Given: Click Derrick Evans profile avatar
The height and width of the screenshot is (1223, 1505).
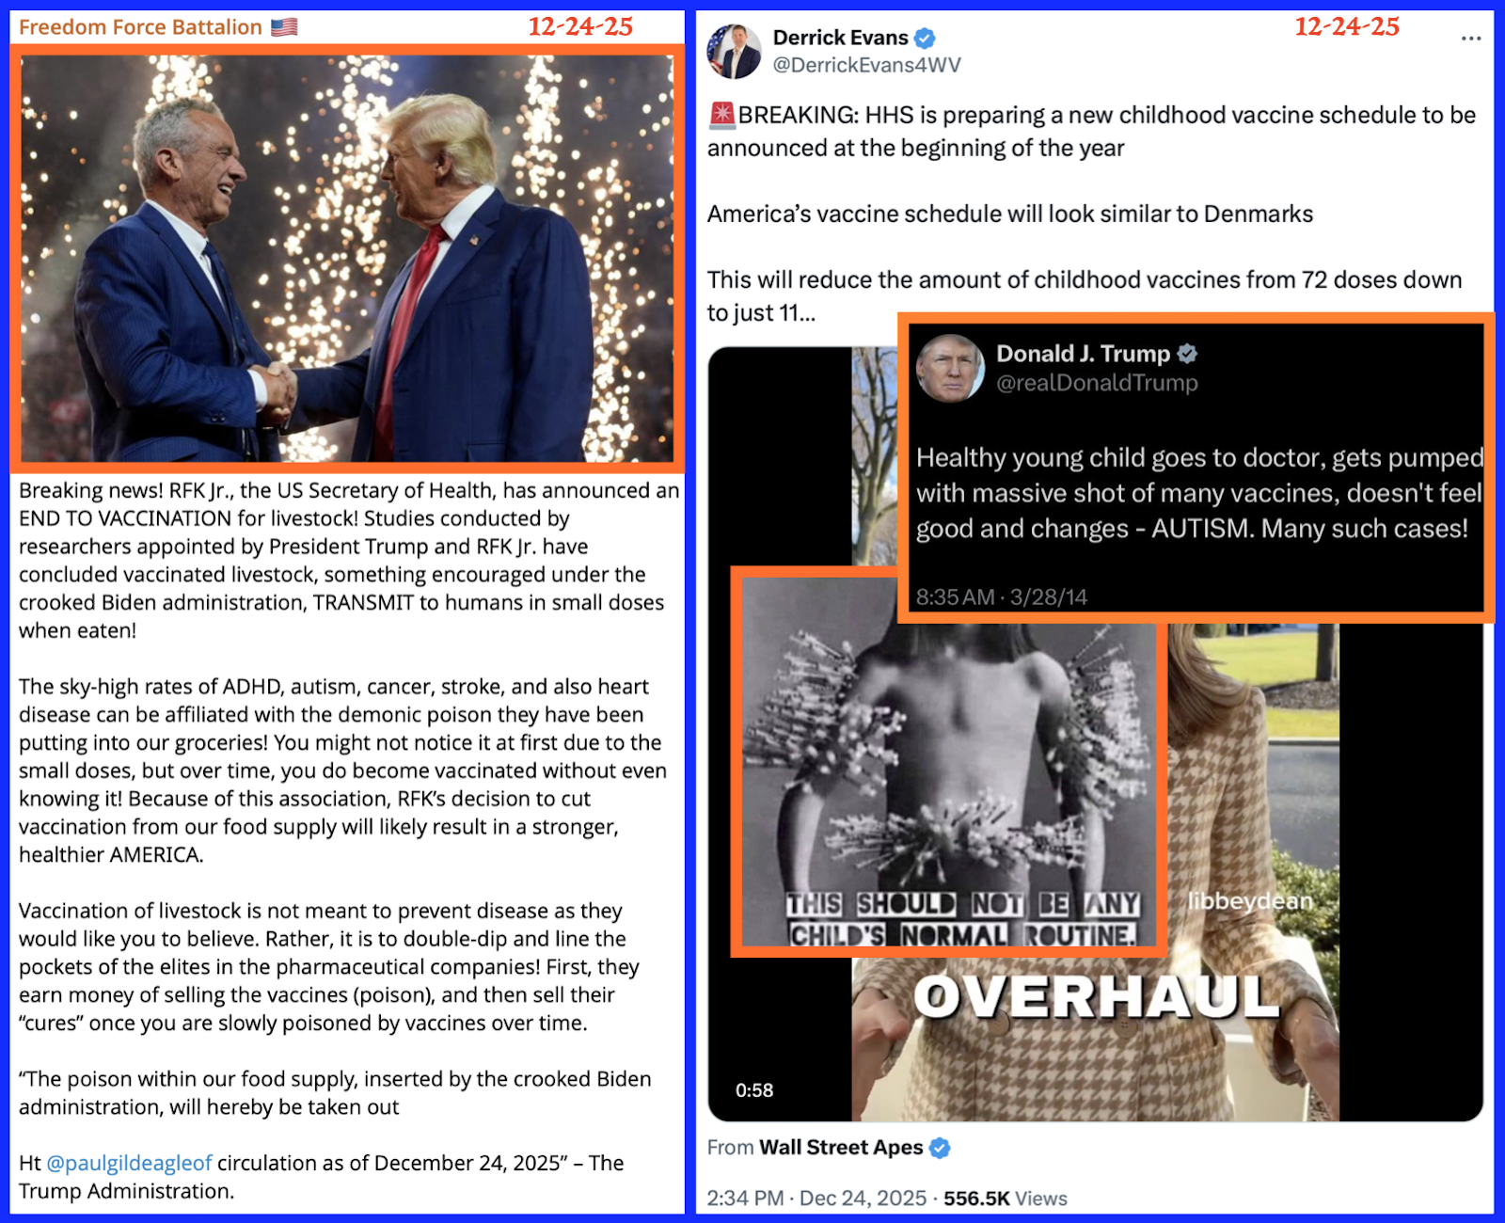Looking at the screenshot, I should click(x=735, y=51).
